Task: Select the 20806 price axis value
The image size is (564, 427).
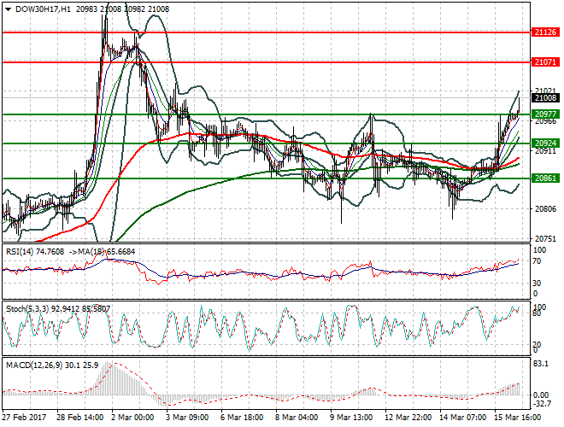Action: point(545,209)
